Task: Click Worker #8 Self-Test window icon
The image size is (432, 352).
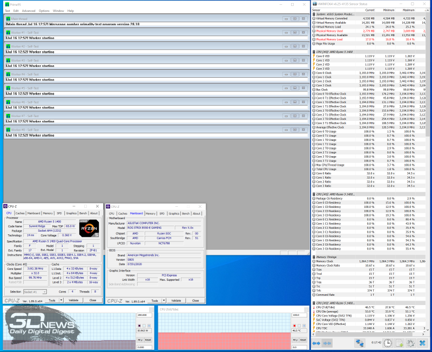Action: pyautogui.click(x=8, y=130)
